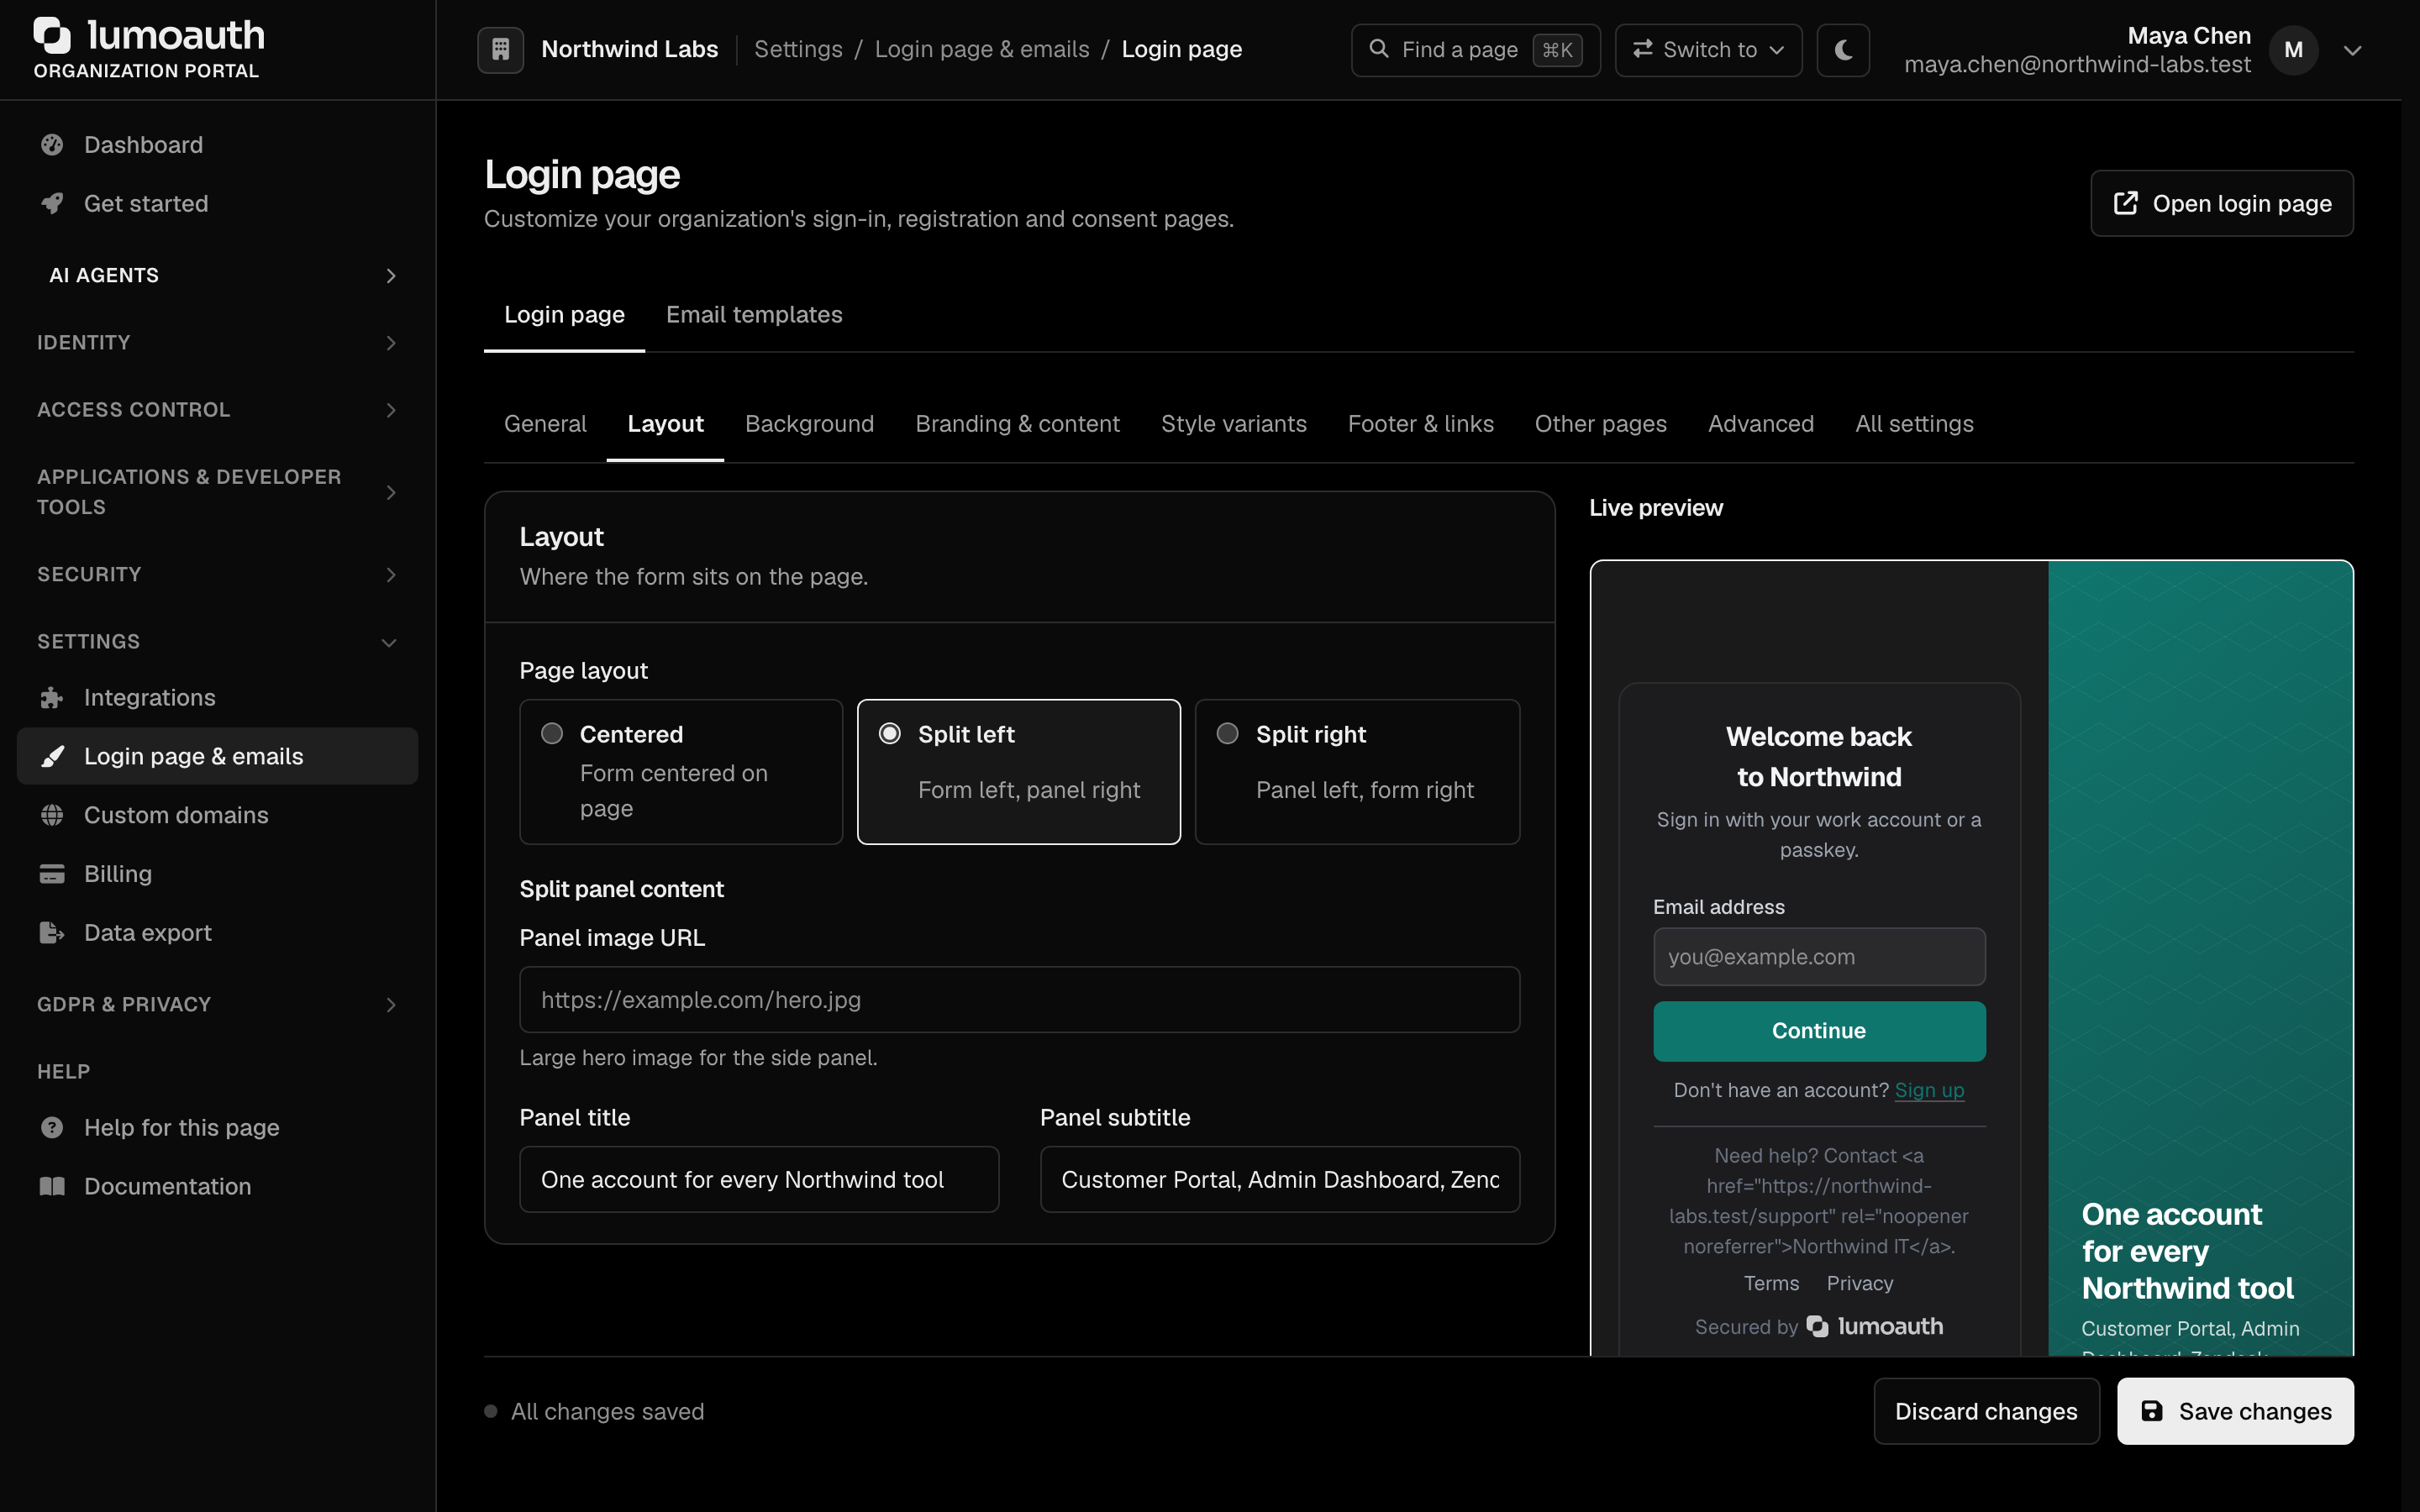Click the Discard changes button
2420x1512 pixels.
point(1986,1411)
